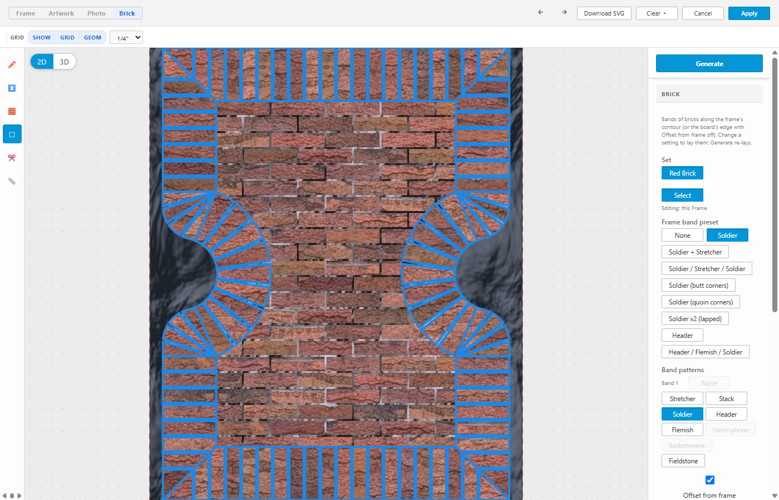Click Download SVG
Image resolution: width=779 pixels, height=500 pixels.
point(604,13)
